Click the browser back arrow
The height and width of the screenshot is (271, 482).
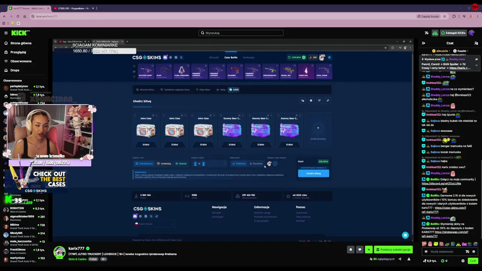(x=4, y=17)
